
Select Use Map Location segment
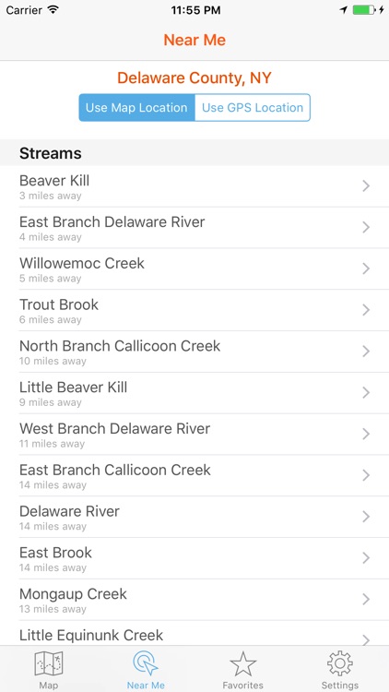click(136, 107)
